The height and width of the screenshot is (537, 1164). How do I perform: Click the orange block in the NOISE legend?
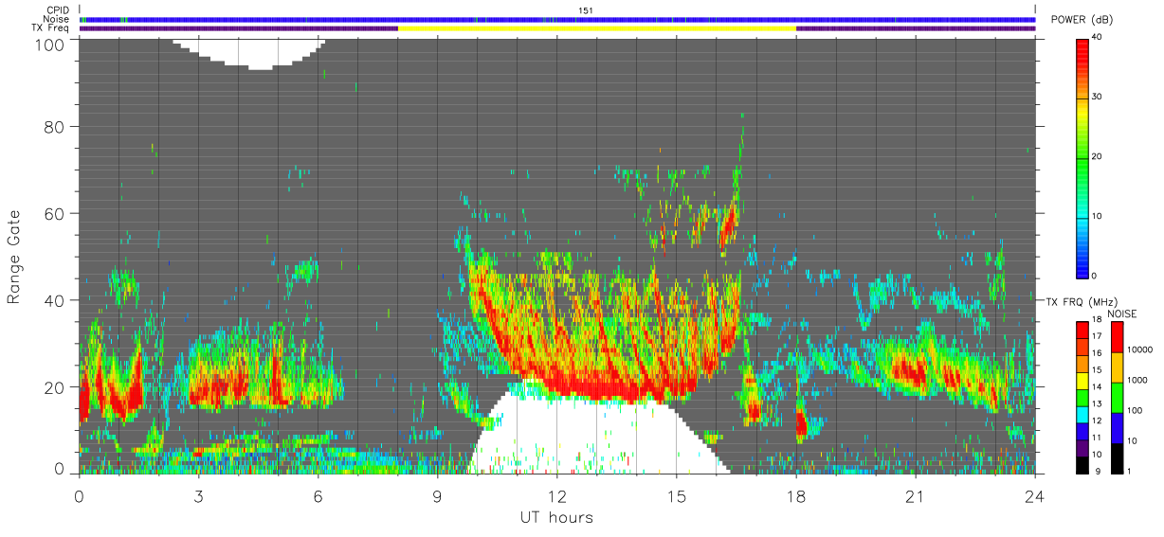coord(1118,367)
